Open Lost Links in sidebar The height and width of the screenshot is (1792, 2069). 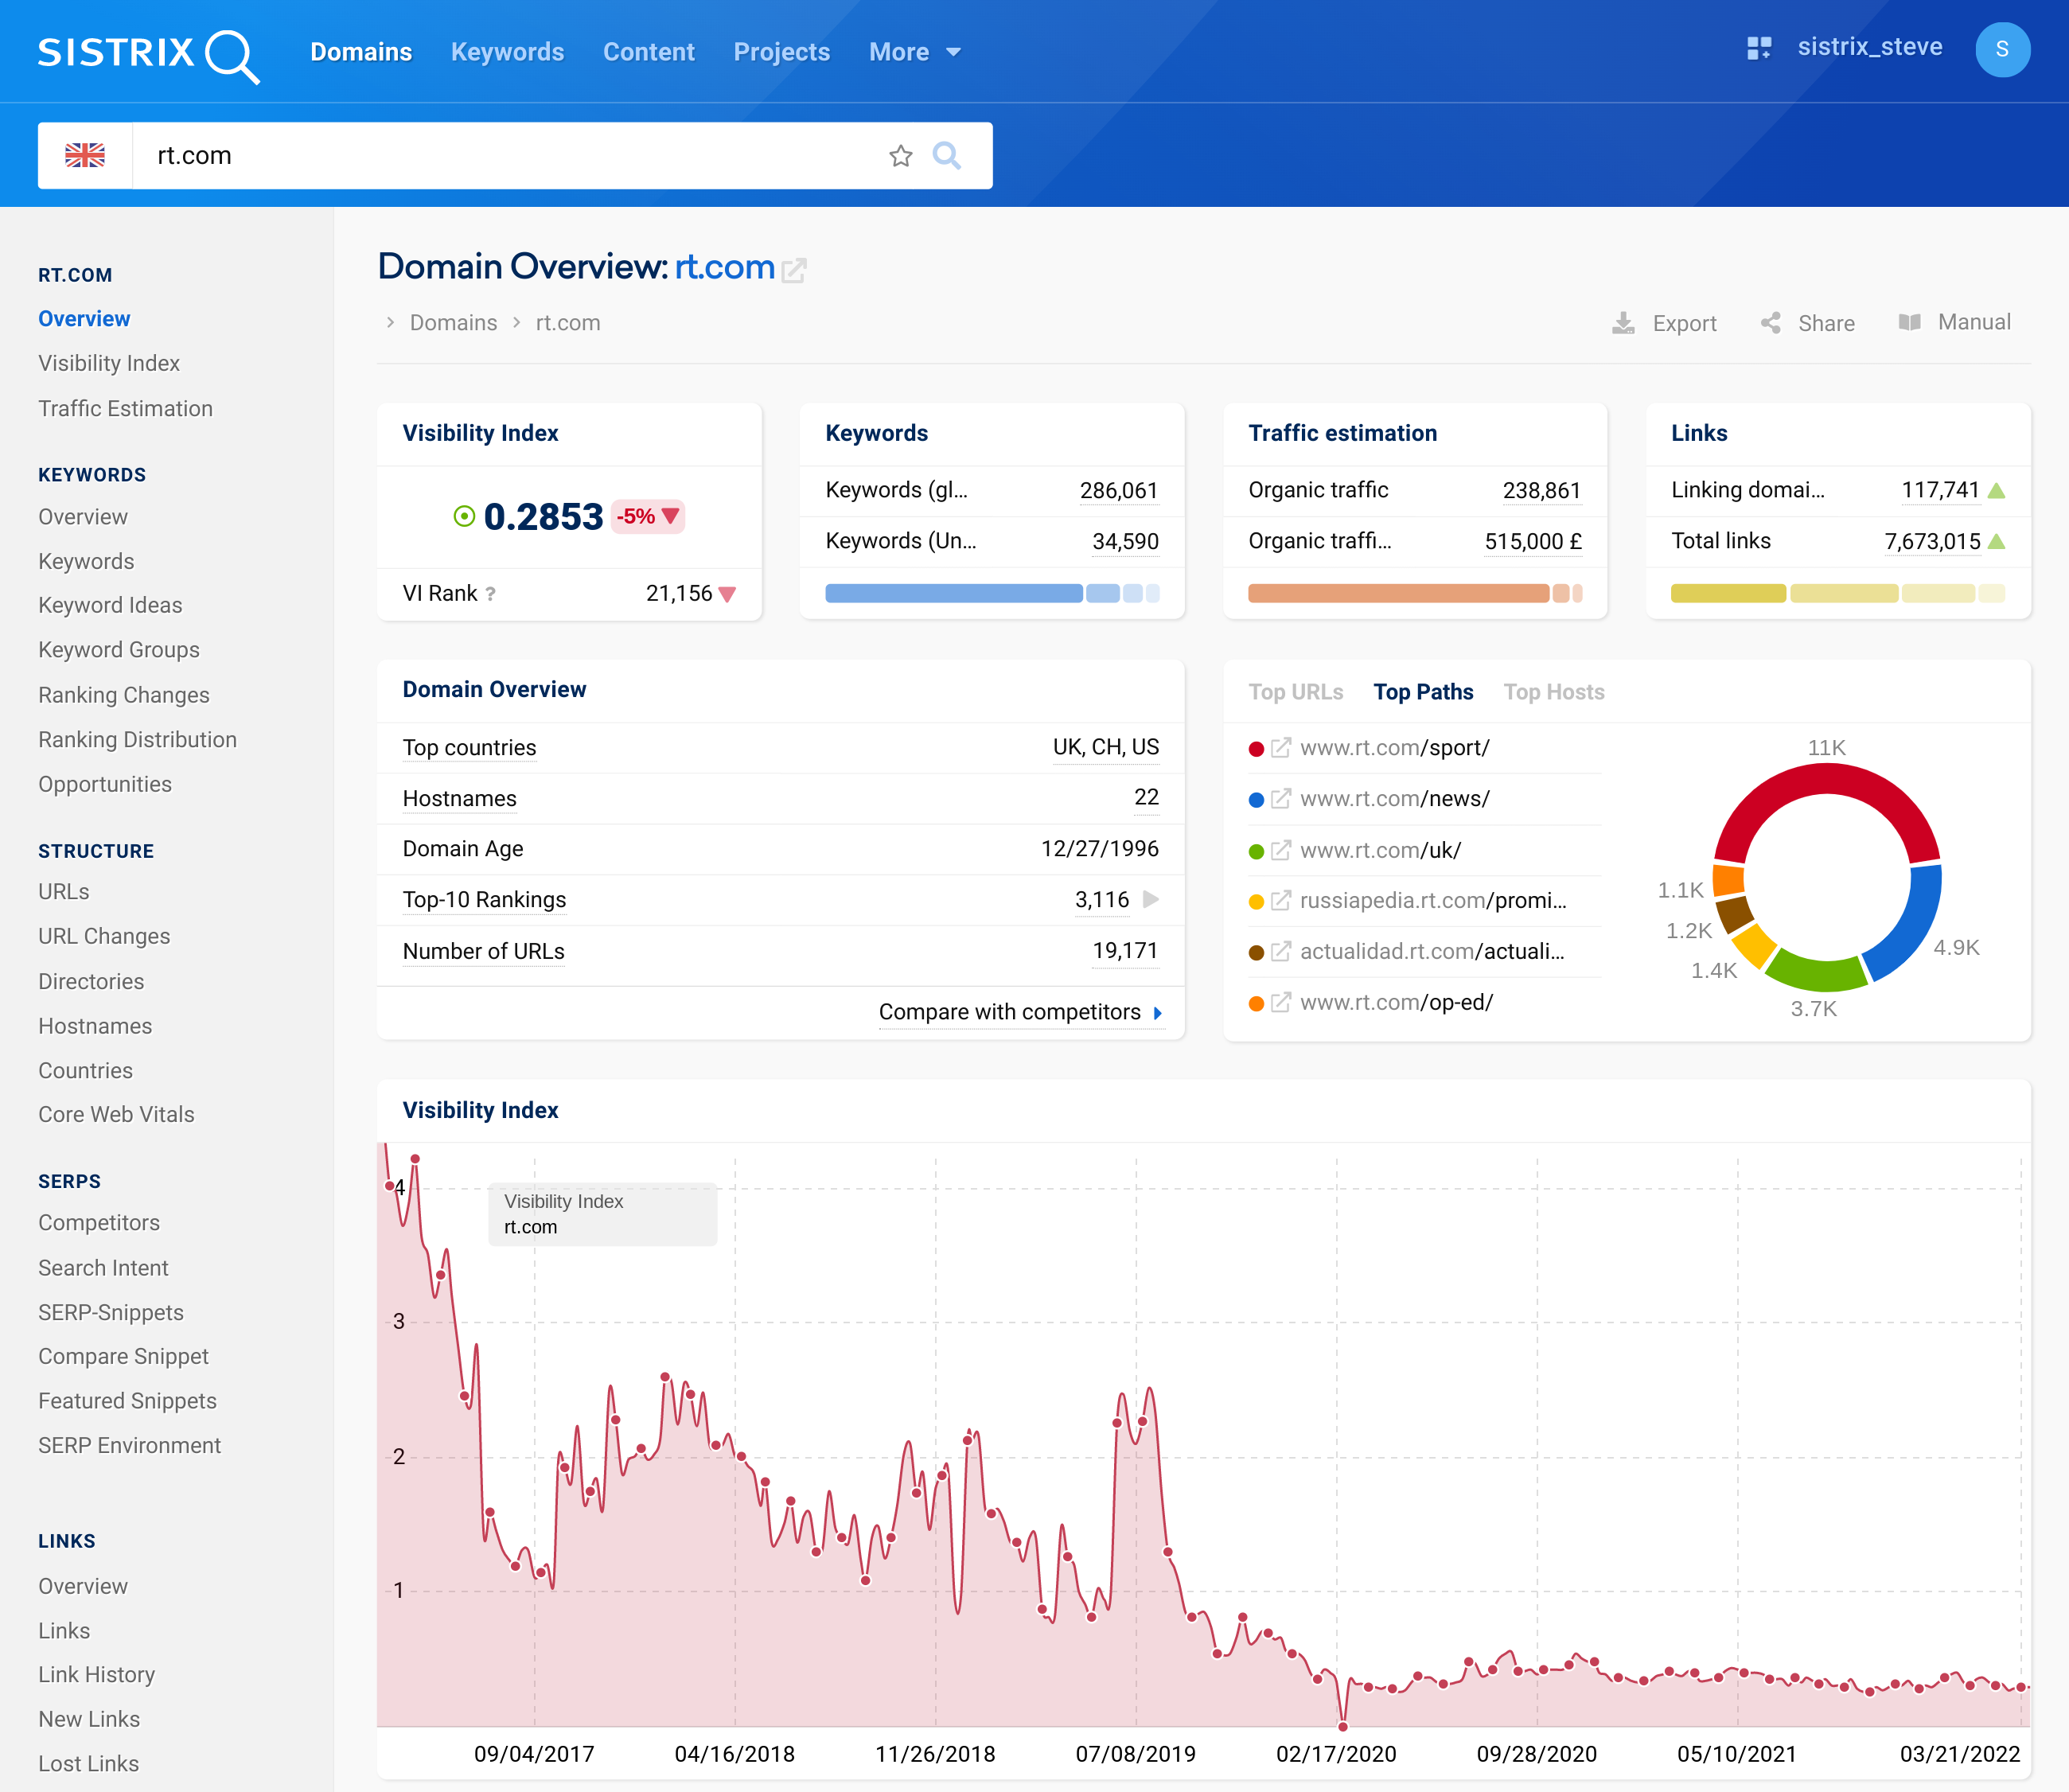(x=88, y=1764)
